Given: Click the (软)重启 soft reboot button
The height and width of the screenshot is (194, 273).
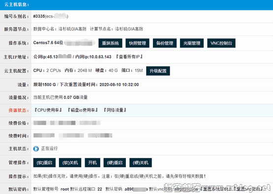Looking at the screenshot, I should (x=44, y=163).
